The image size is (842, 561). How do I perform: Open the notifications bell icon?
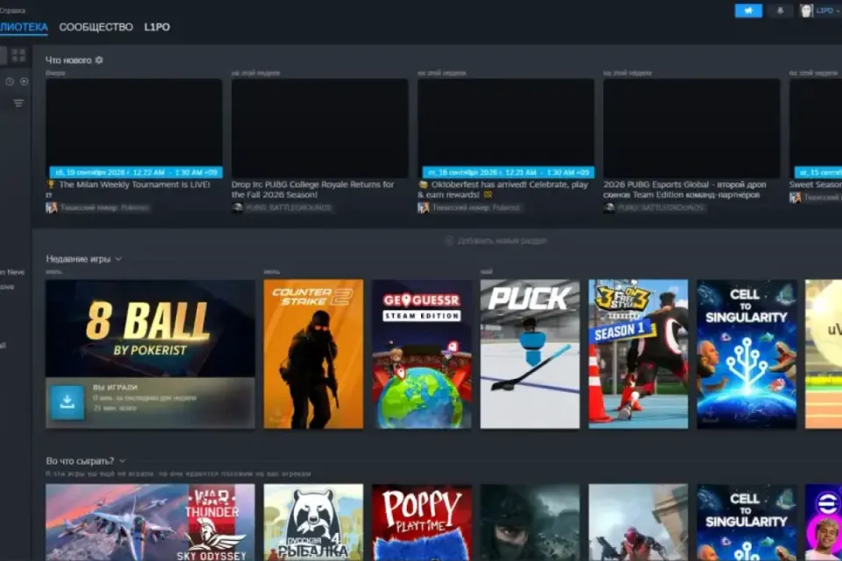click(x=780, y=11)
